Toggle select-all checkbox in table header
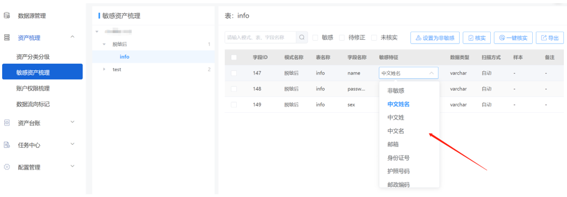Screen dimensions: 567x197 (233, 57)
